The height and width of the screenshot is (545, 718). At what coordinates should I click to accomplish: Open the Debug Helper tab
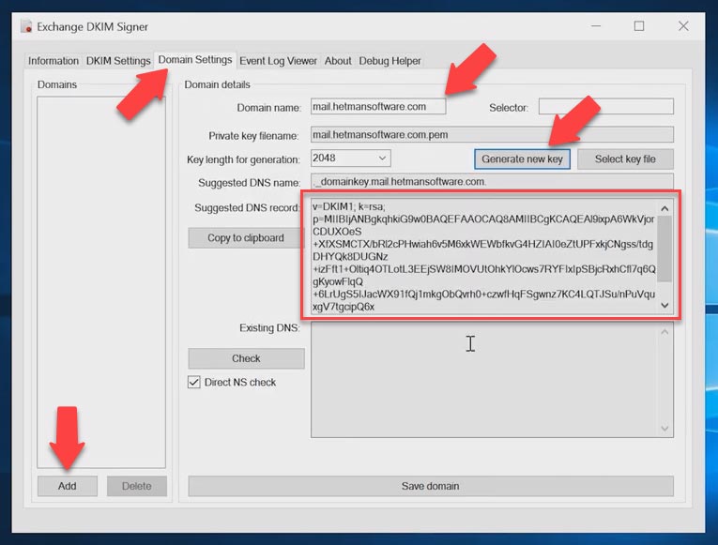click(390, 61)
